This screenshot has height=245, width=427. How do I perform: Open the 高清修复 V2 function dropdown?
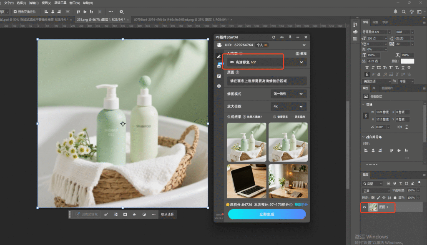click(267, 62)
